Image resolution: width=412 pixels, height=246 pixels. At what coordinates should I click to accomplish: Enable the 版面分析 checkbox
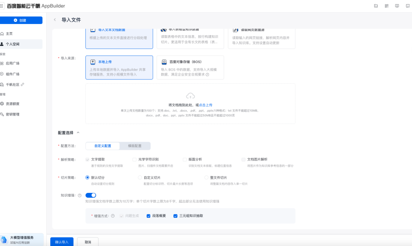pos(185,160)
